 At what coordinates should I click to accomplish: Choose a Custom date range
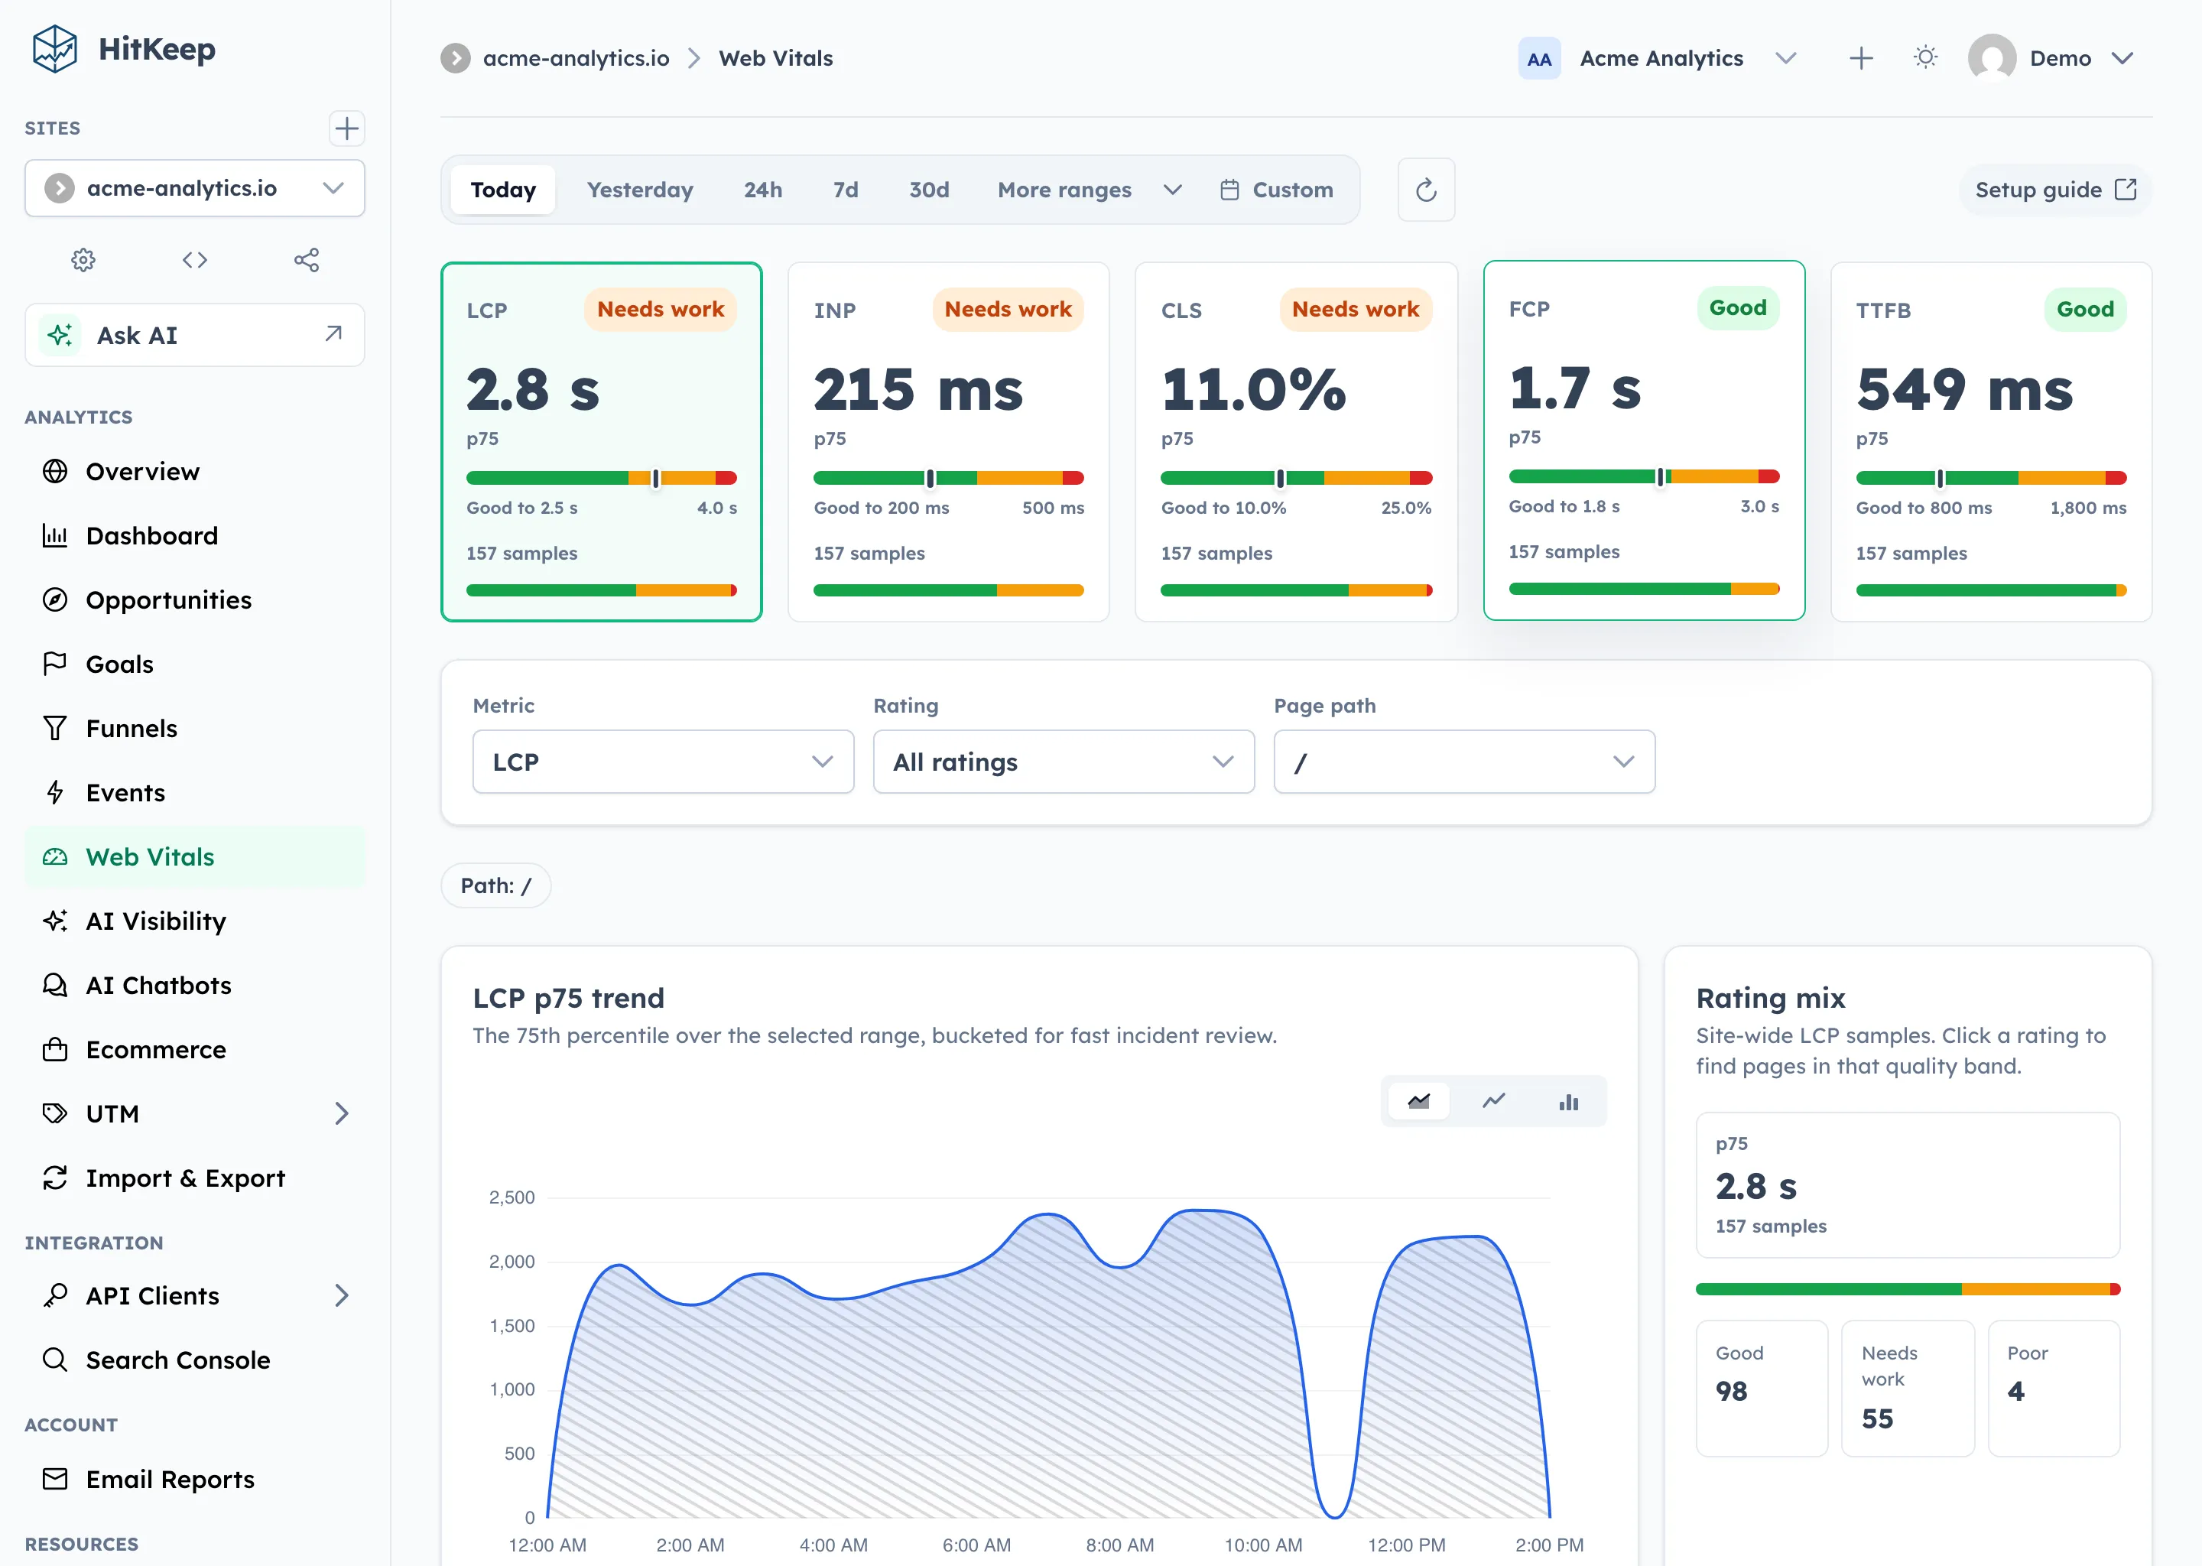[x=1278, y=190]
